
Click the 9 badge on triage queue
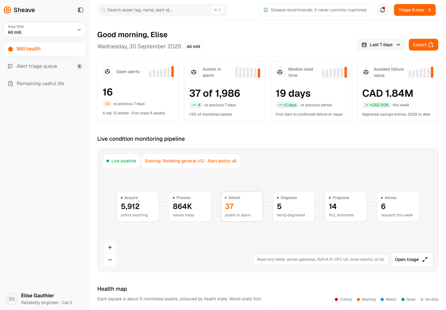80,66
